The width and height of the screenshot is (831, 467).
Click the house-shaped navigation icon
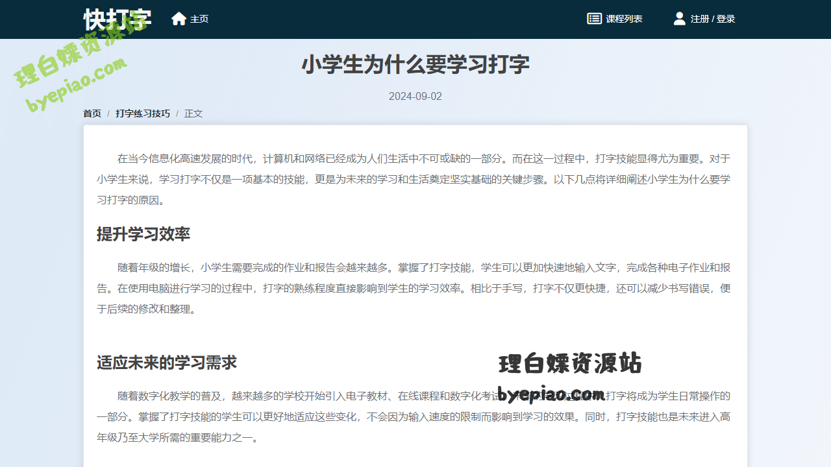click(x=179, y=19)
